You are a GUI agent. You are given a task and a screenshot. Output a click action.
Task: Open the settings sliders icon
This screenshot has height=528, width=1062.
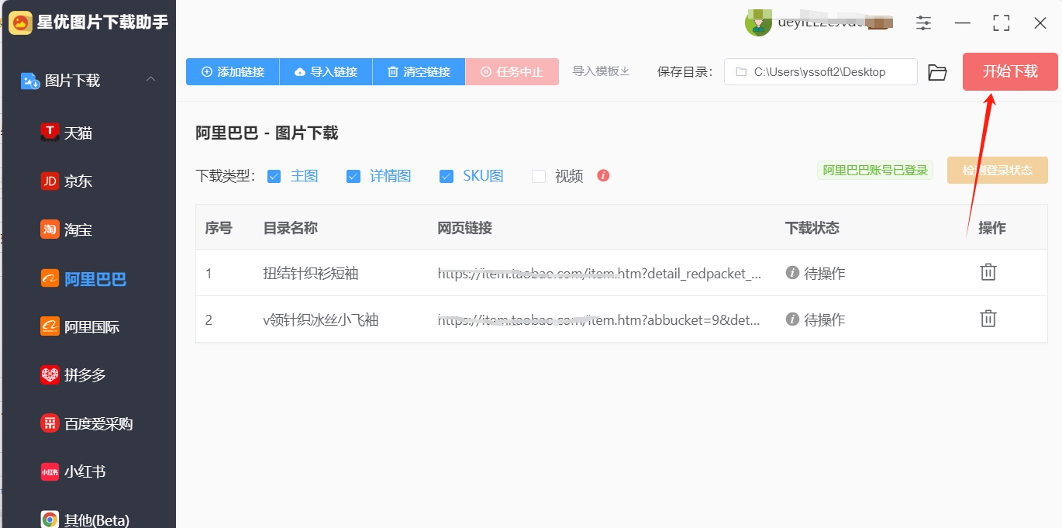pyautogui.click(x=924, y=23)
